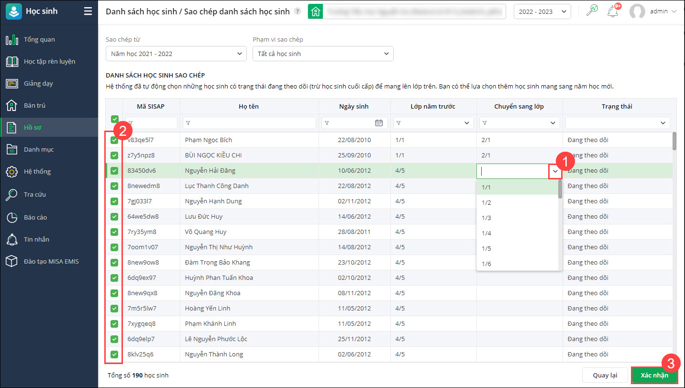This screenshot has width=685, height=388.
Task: Uncheck the checkbox for Nguyễn Thành Long
Action: pos(114,355)
